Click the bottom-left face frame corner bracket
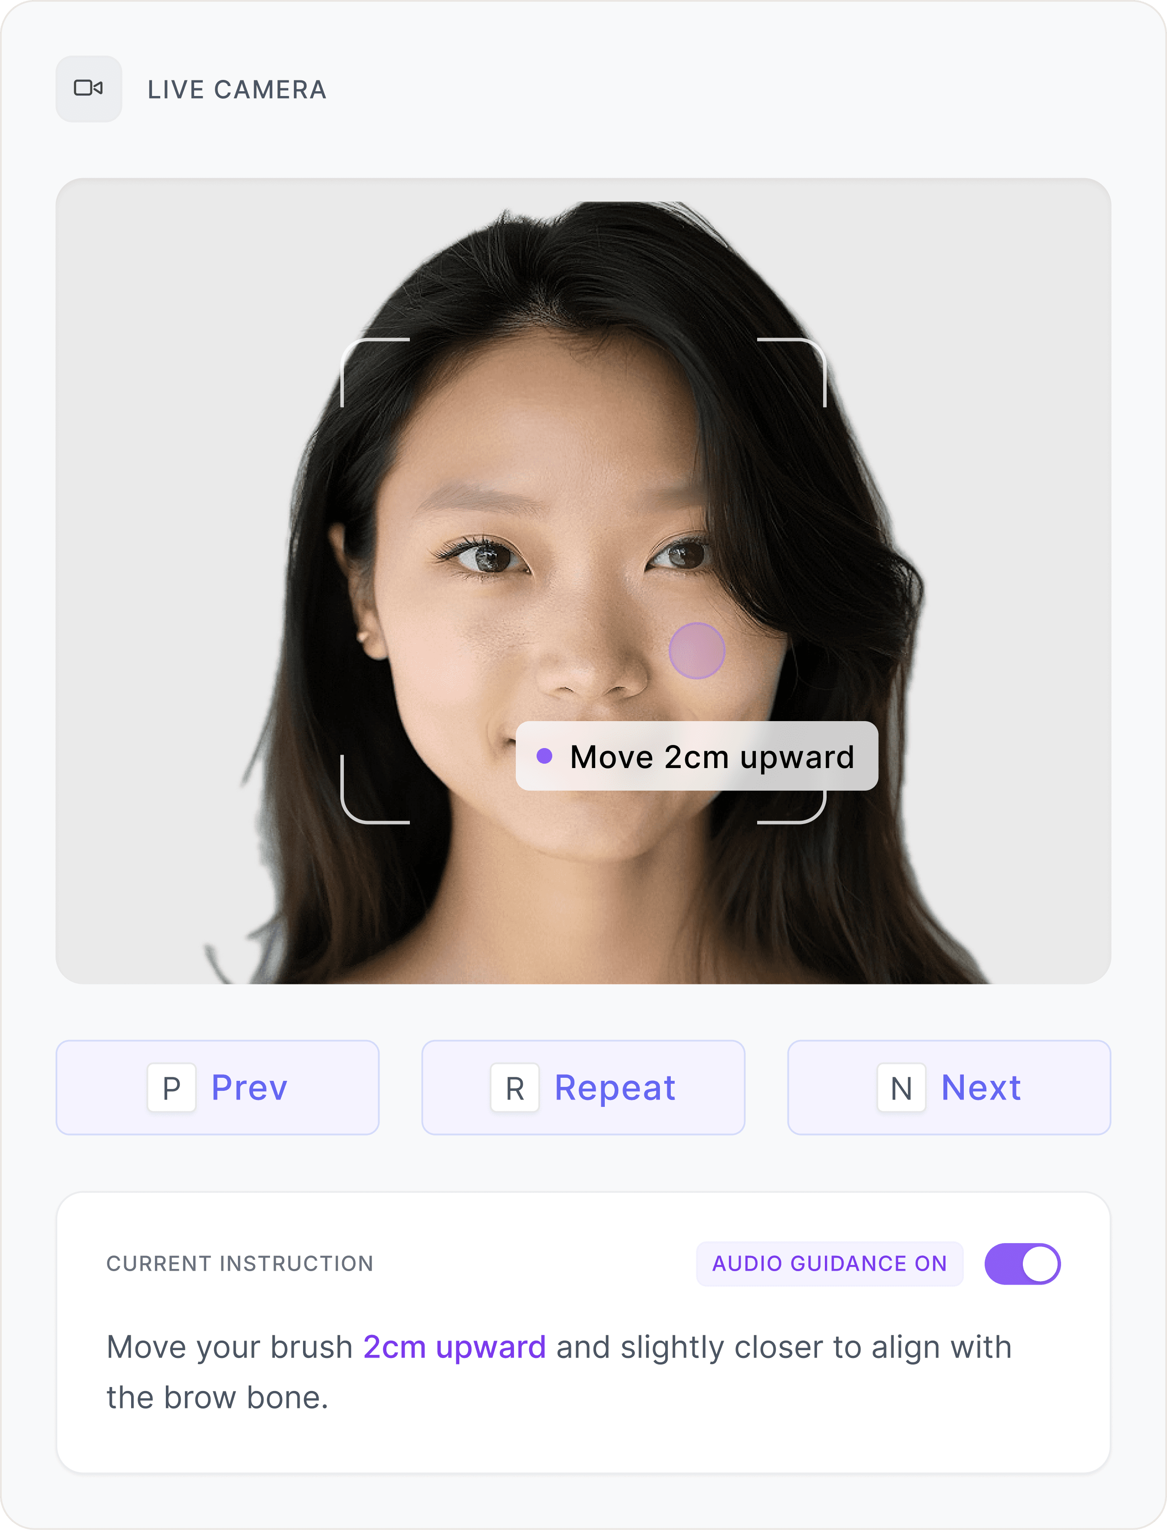1167x1530 pixels. pos(376,790)
